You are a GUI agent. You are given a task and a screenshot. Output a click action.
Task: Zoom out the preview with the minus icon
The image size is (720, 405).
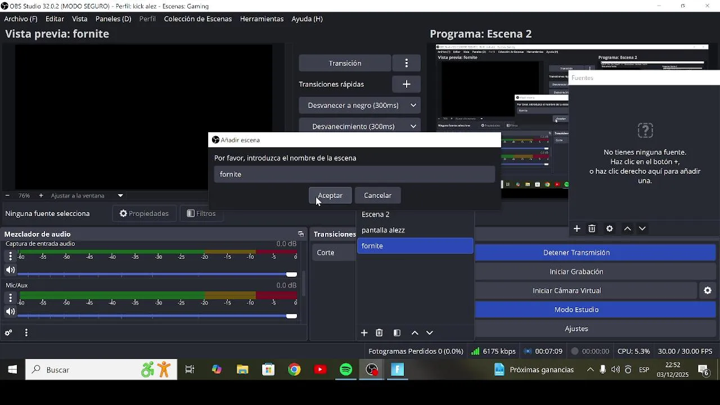[x=7, y=196]
